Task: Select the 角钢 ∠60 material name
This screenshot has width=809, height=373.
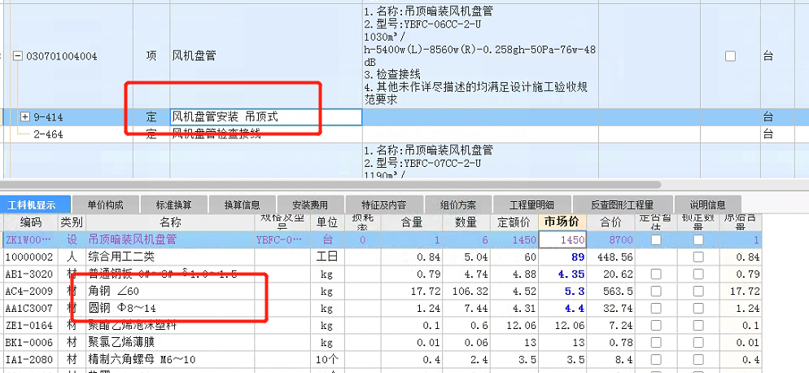Action: click(x=113, y=292)
